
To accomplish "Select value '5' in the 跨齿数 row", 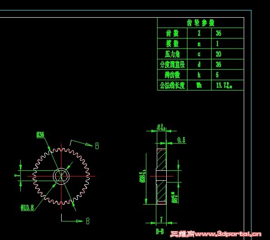I will tap(217, 75).
